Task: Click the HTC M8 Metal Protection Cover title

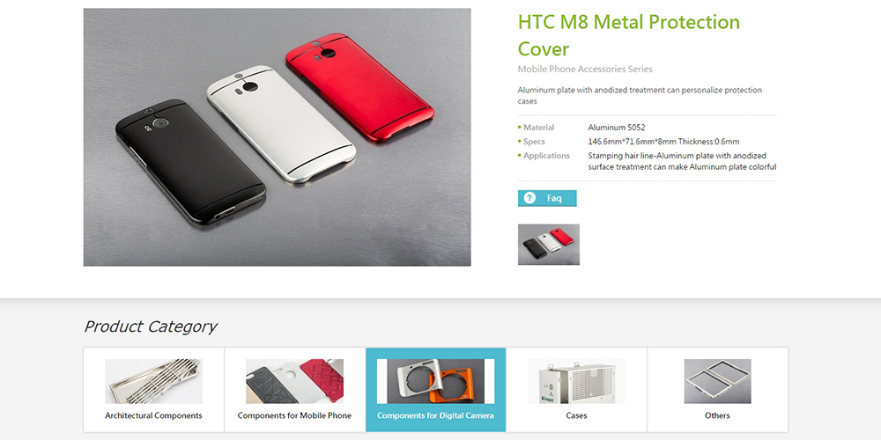Action: click(629, 35)
